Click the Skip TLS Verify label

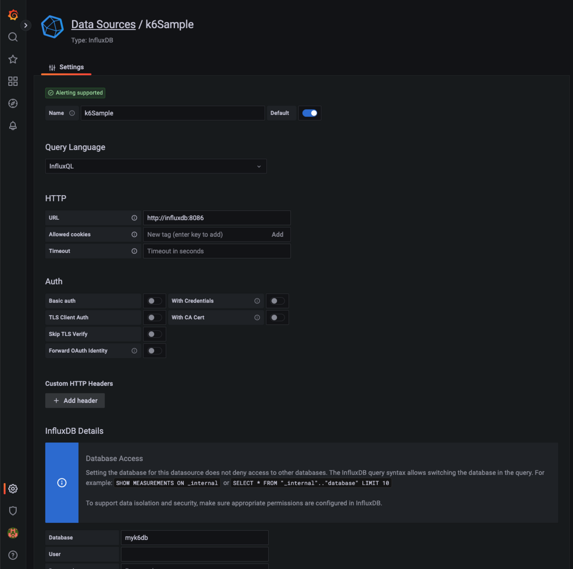pos(68,334)
